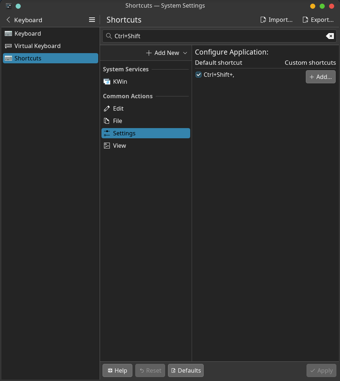340x381 pixels.
Task: Click the Reset button
Action: tap(150, 370)
